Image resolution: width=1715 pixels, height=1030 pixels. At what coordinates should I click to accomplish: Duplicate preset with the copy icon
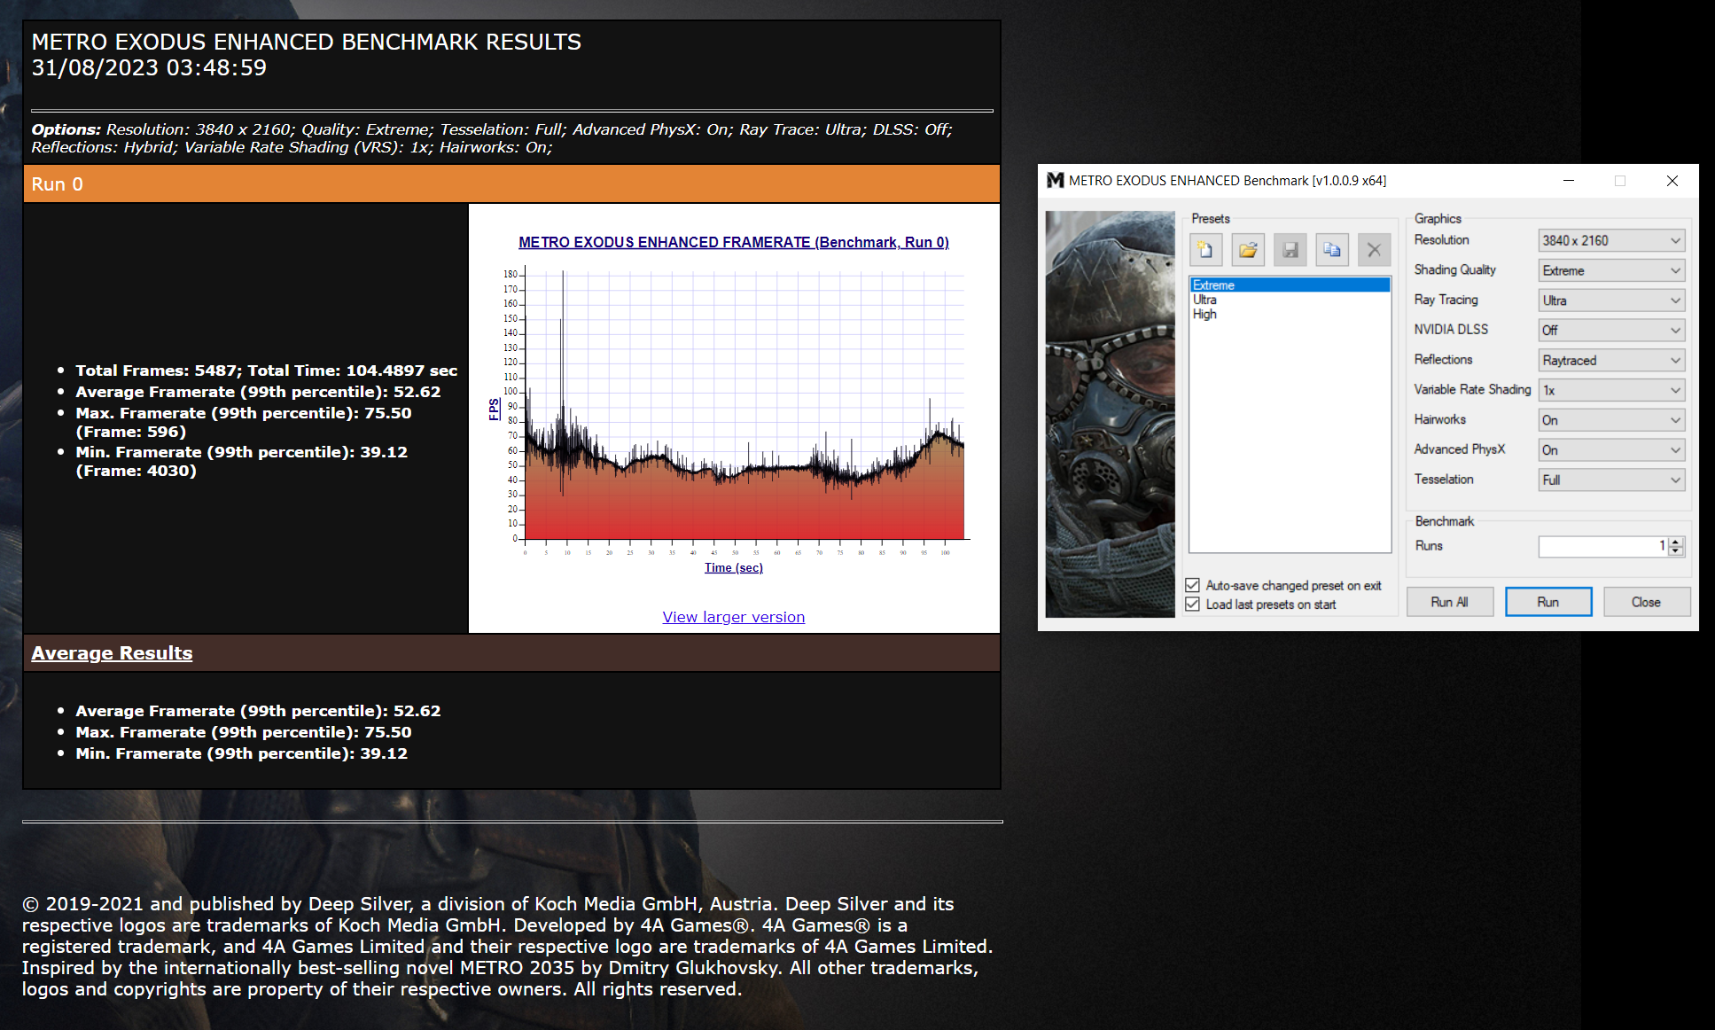point(1332,250)
